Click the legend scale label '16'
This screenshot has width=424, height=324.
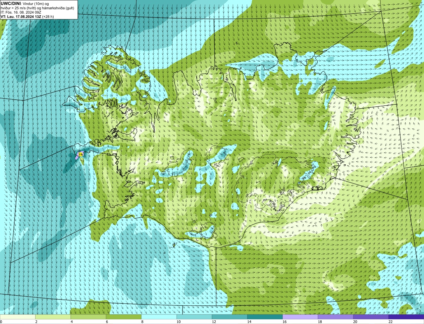click(285, 322)
